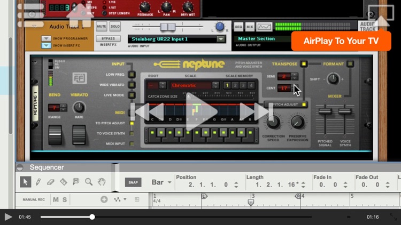Select Scale Memory slot 4

tap(251, 85)
